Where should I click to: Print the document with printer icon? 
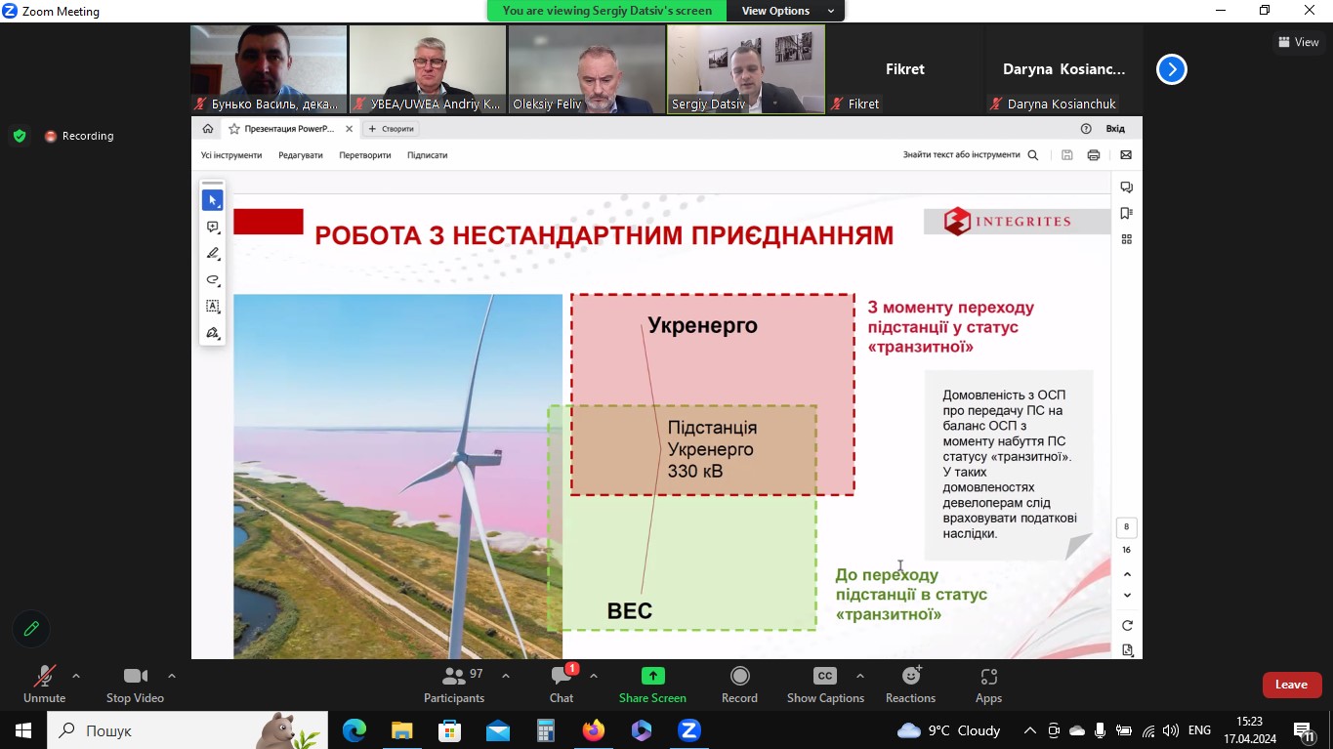point(1094,155)
